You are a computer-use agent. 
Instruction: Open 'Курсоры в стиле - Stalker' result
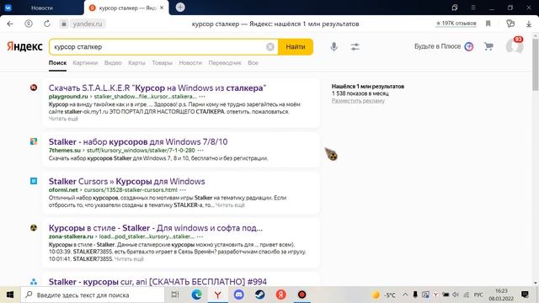(x=155, y=228)
